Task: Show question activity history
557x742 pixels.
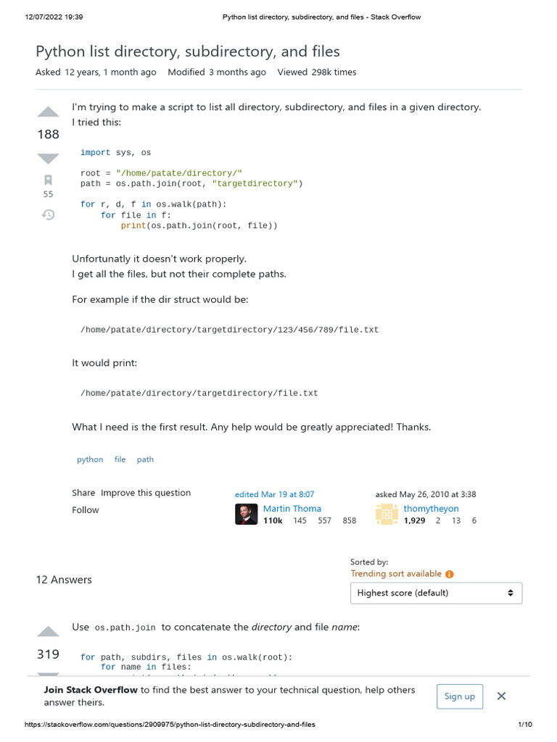Action: coord(48,214)
